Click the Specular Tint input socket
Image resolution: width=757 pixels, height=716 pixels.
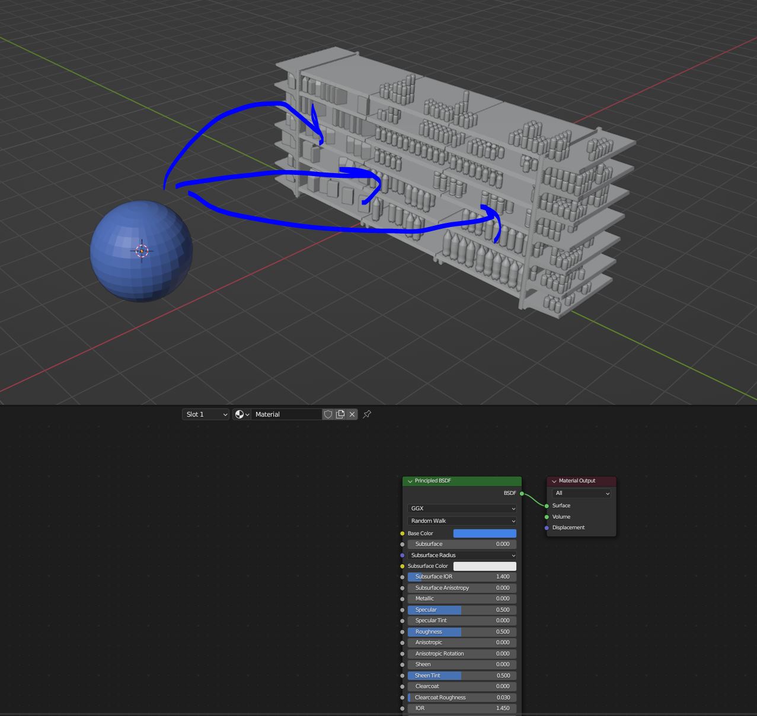pyautogui.click(x=403, y=621)
